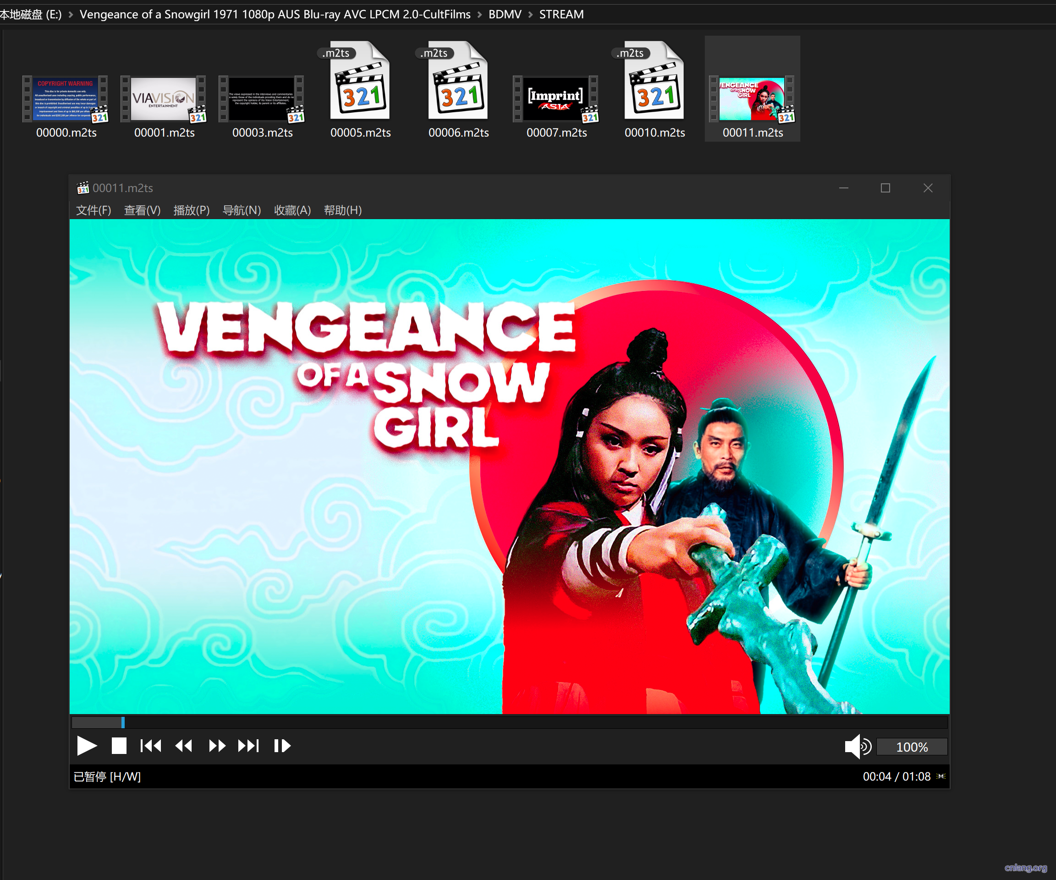This screenshot has width=1056, height=880.
Task: Click the 100% volume slider
Action: pos(912,747)
